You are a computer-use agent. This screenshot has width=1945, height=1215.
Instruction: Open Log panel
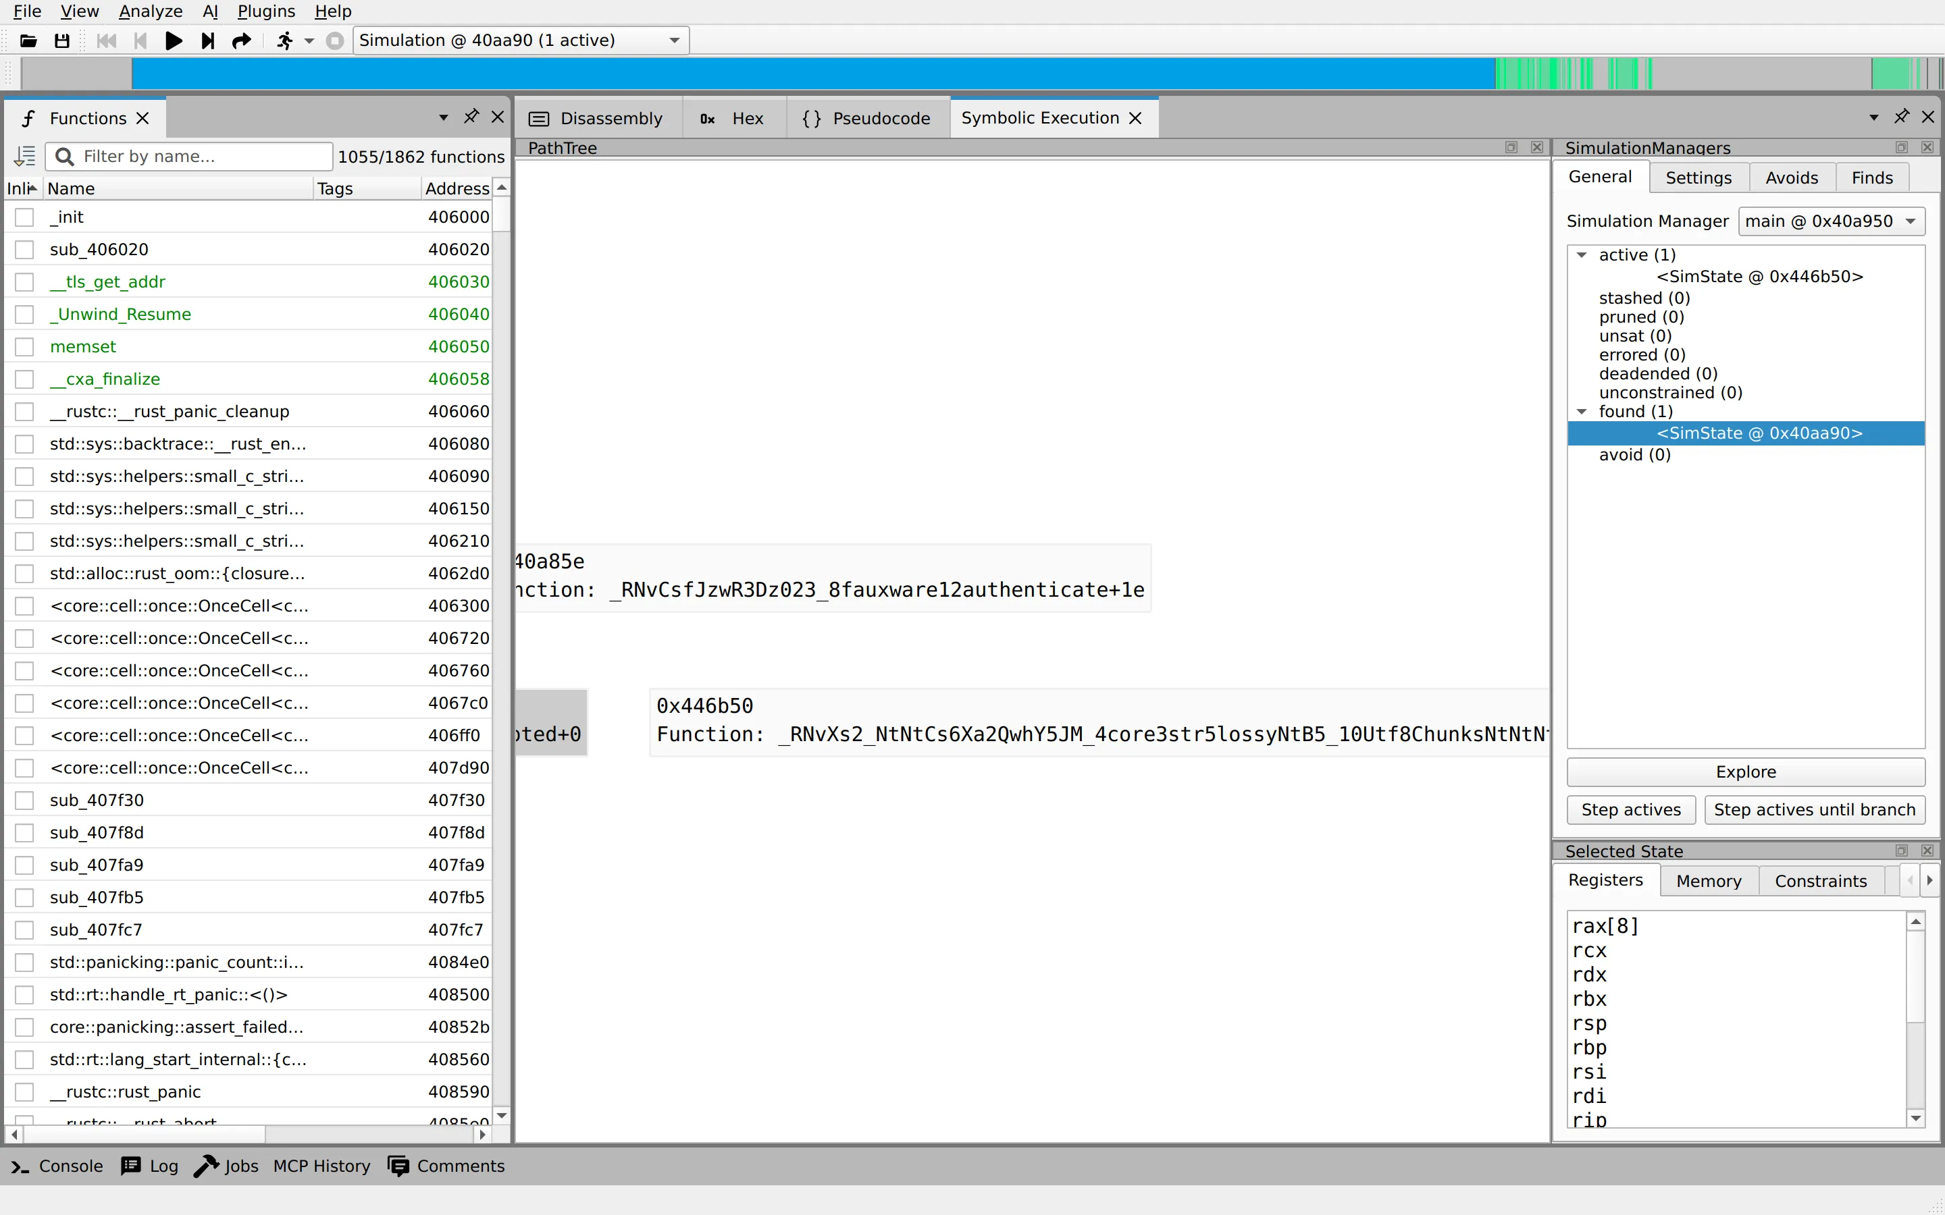(x=151, y=1166)
